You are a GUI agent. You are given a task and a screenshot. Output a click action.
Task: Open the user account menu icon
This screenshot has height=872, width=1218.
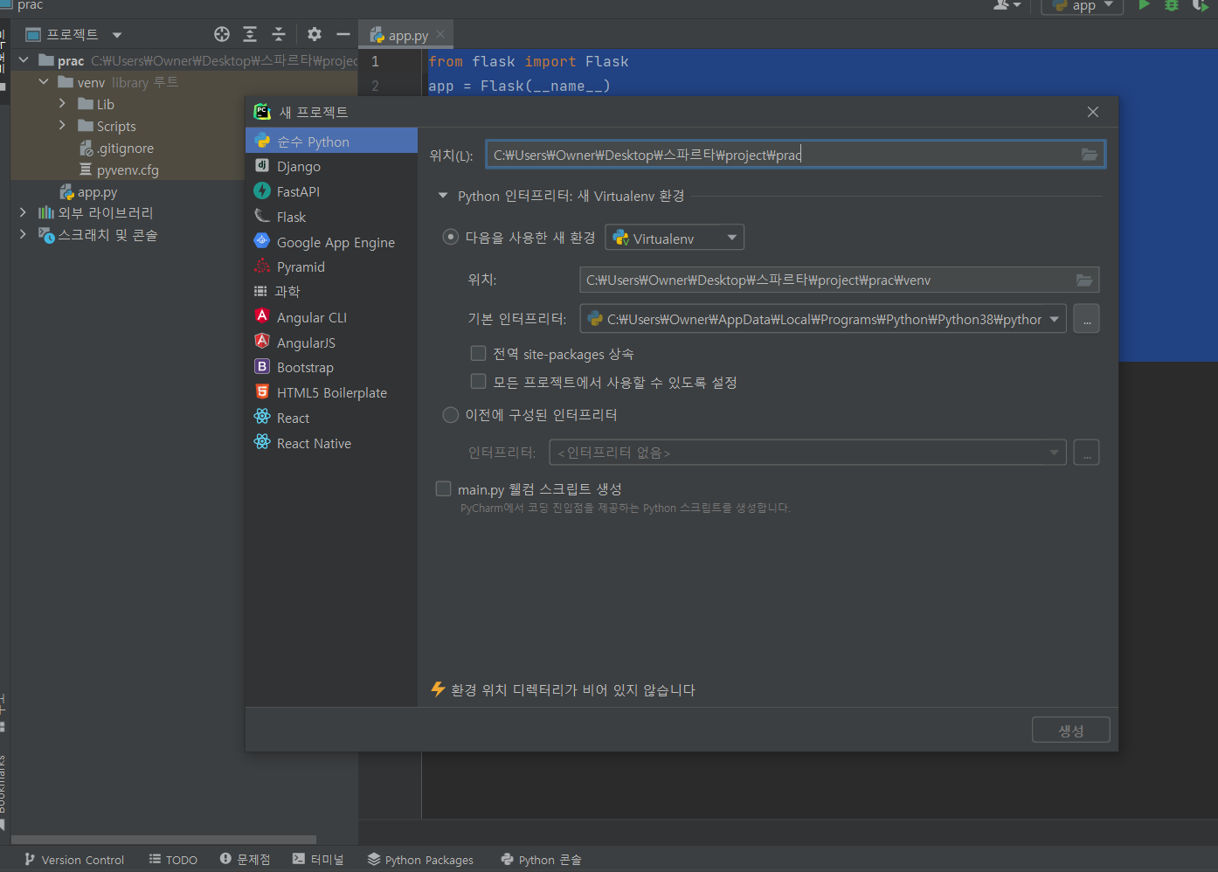point(1007,5)
